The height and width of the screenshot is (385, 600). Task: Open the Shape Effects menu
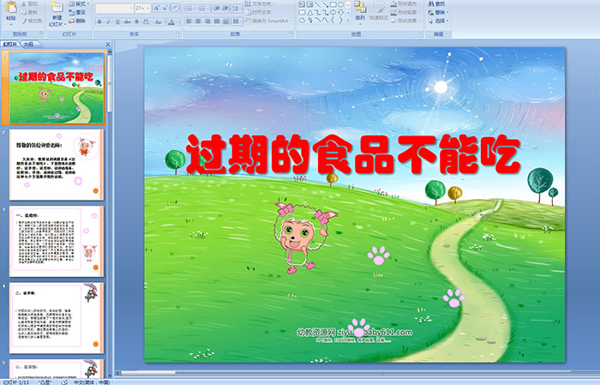pyautogui.click(x=406, y=21)
